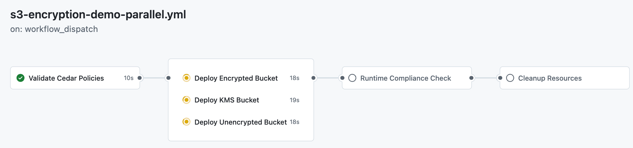Click the green success checkmark icon

pyautogui.click(x=21, y=78)
